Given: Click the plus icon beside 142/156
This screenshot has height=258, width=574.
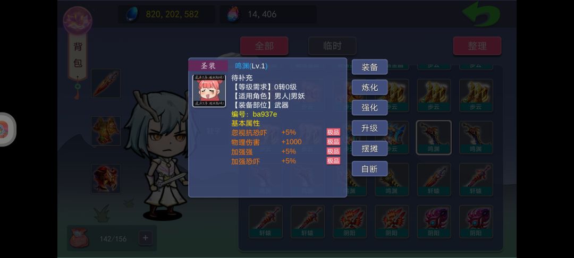Looking at the screenshot, I should [145, 238].
